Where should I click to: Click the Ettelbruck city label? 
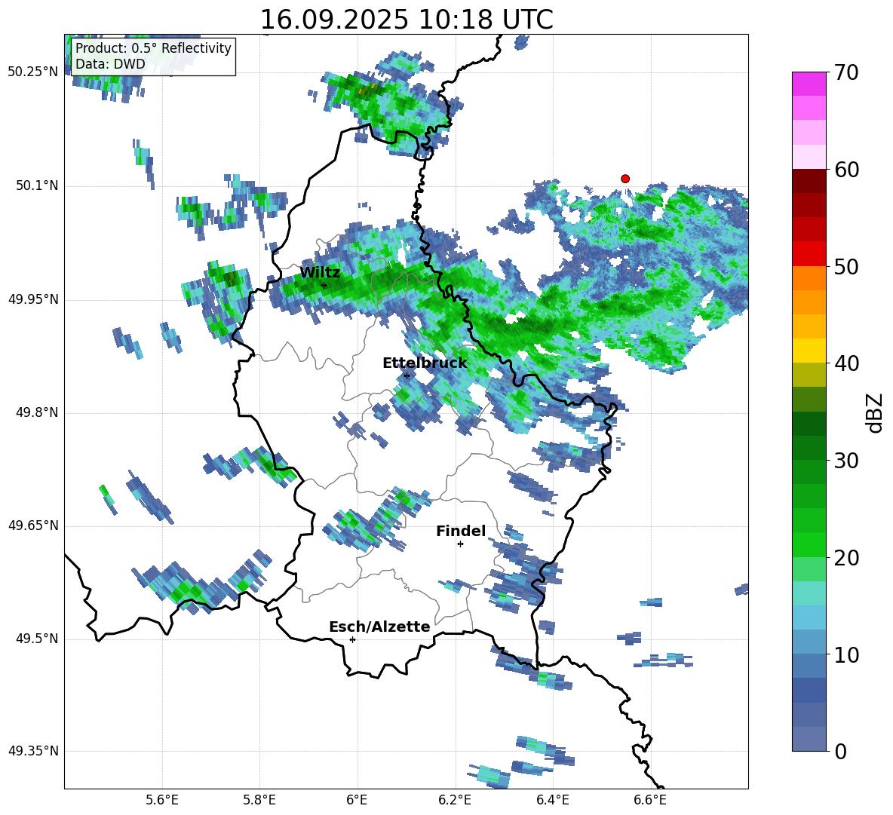425,363
